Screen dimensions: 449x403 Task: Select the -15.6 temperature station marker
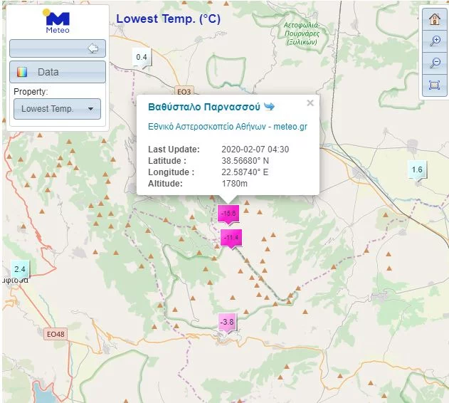pos(228,213)
